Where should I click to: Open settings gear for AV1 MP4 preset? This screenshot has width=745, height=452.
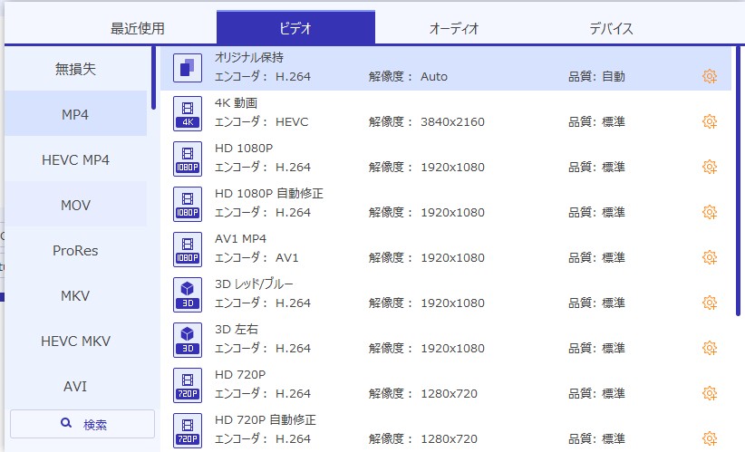coord(710,257)
